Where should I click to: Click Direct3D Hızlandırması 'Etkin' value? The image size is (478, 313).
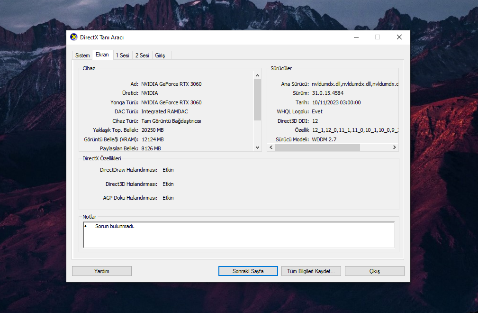[x=168, y=184]
